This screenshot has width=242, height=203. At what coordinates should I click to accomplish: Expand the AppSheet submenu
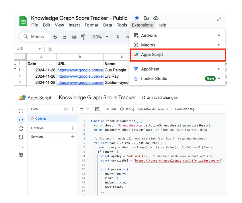point(177,69)
